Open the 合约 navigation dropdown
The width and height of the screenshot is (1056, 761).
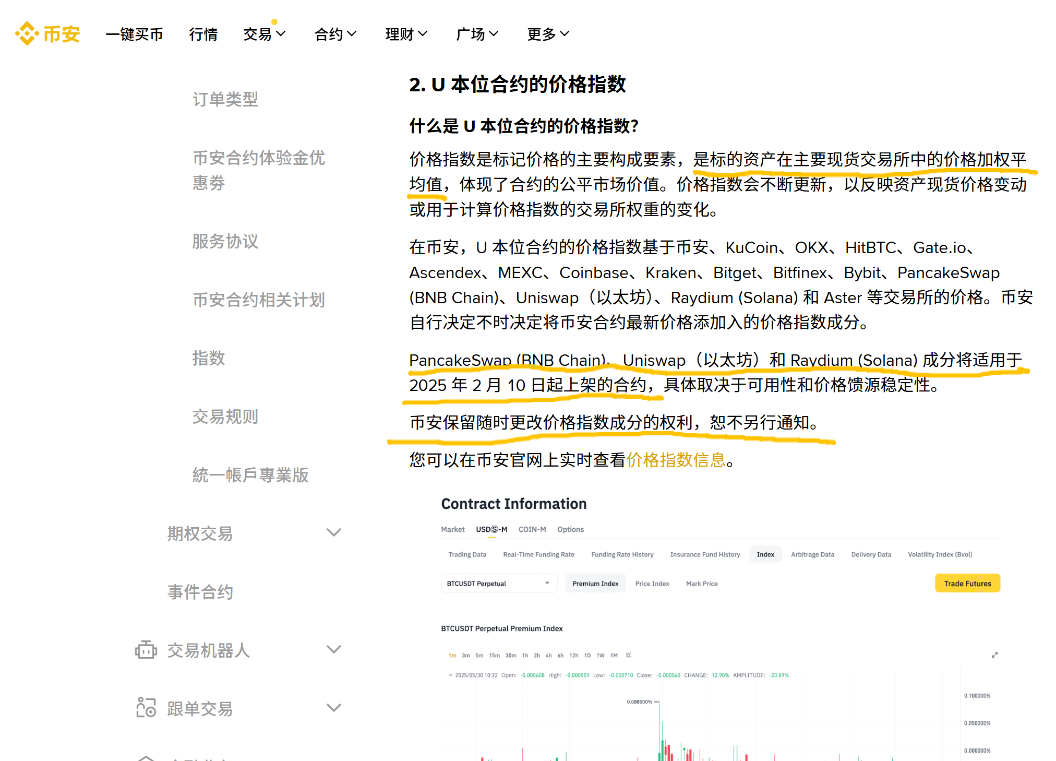(x=335, y=34)
